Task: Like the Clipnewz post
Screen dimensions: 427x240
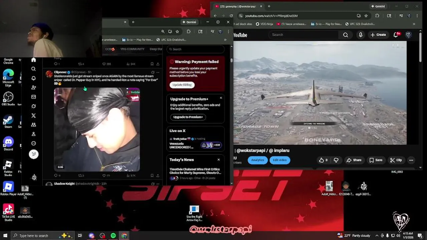Action: coord(104,175)
